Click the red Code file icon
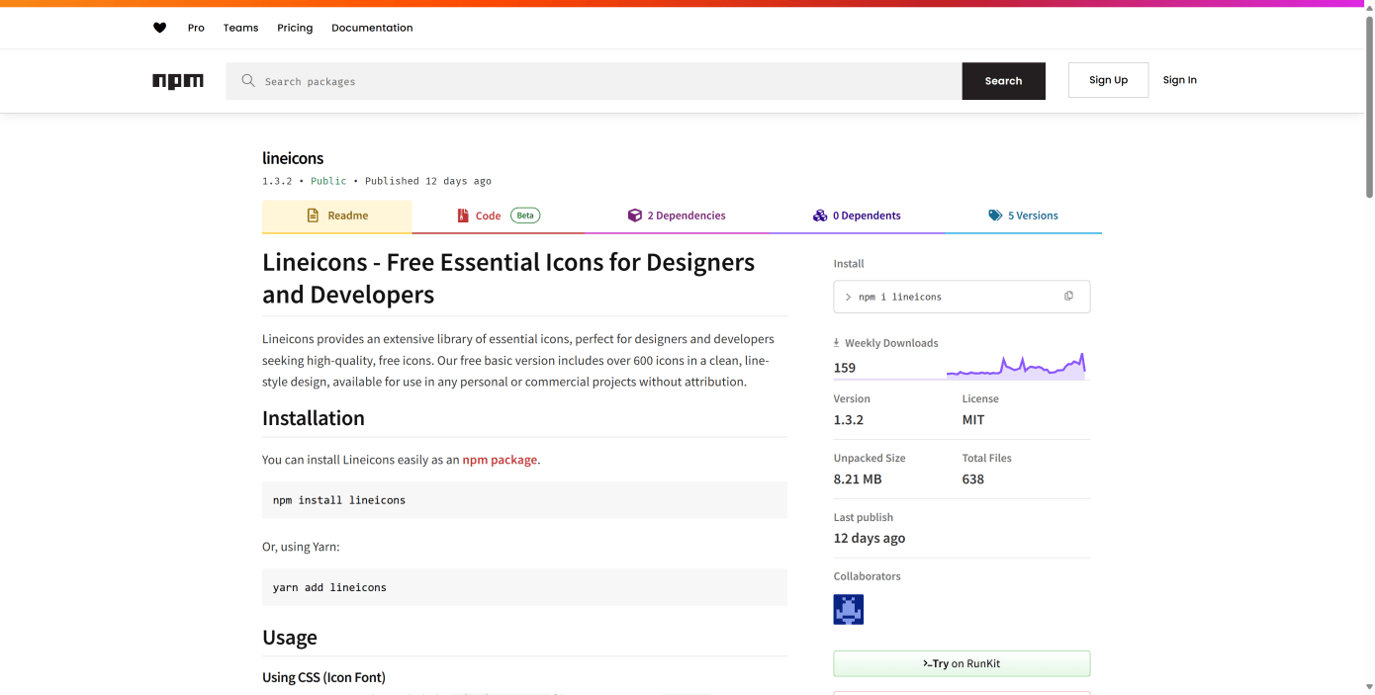Viewport: 1375px width, 695px height. pyautogui.click(x=463, y=216)
